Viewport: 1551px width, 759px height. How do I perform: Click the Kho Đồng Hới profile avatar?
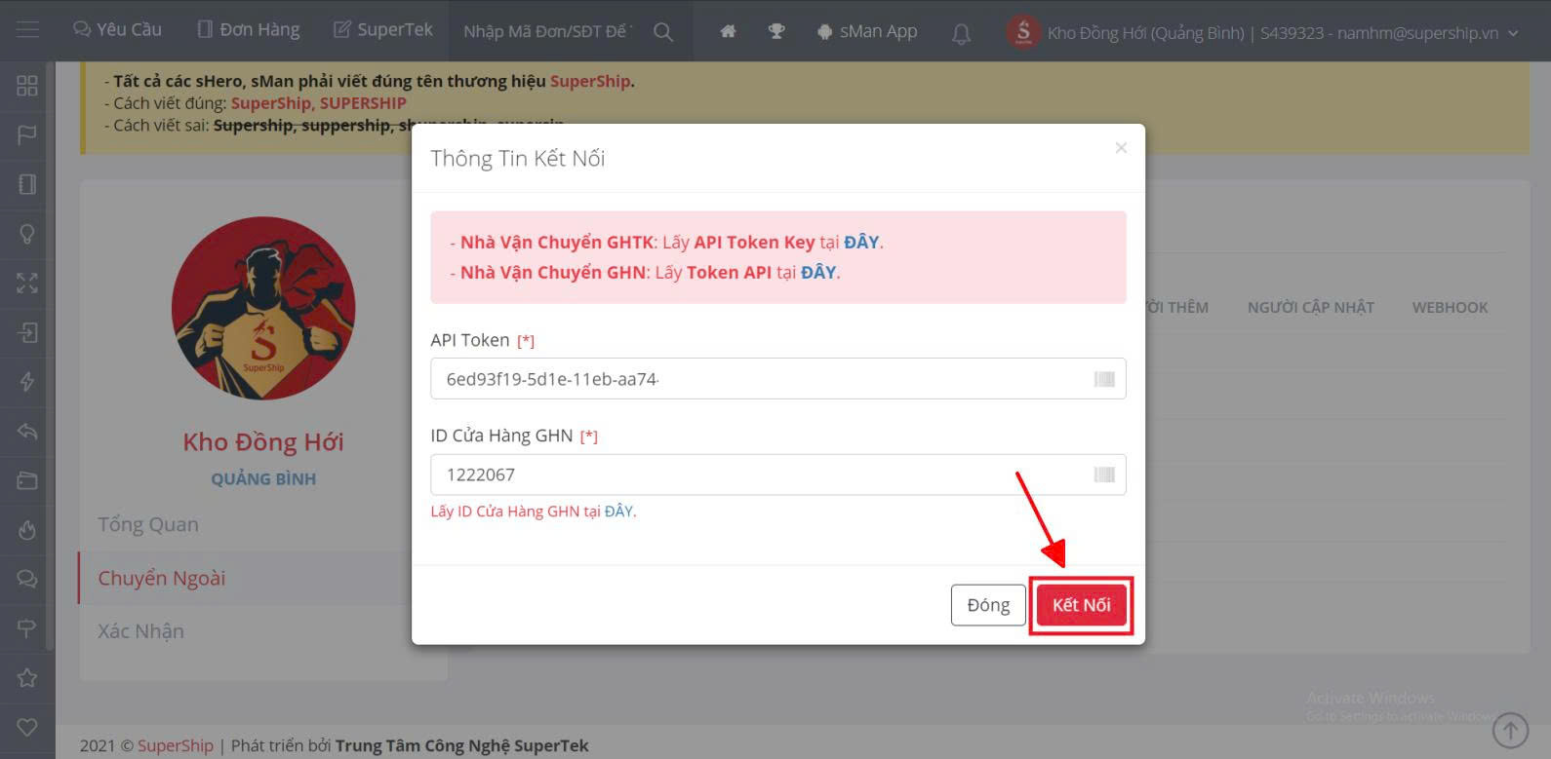coord(263,309)
